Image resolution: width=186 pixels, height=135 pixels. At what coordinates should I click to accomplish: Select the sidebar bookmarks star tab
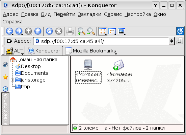tap(5, 77)
